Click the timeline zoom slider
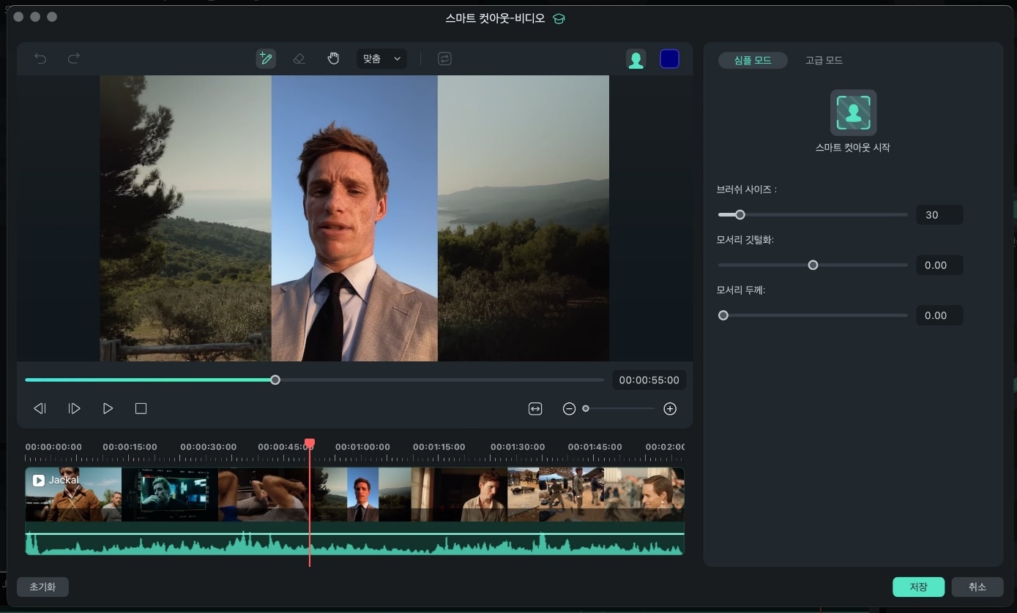1017x613 pixels. tap(619, 409)
